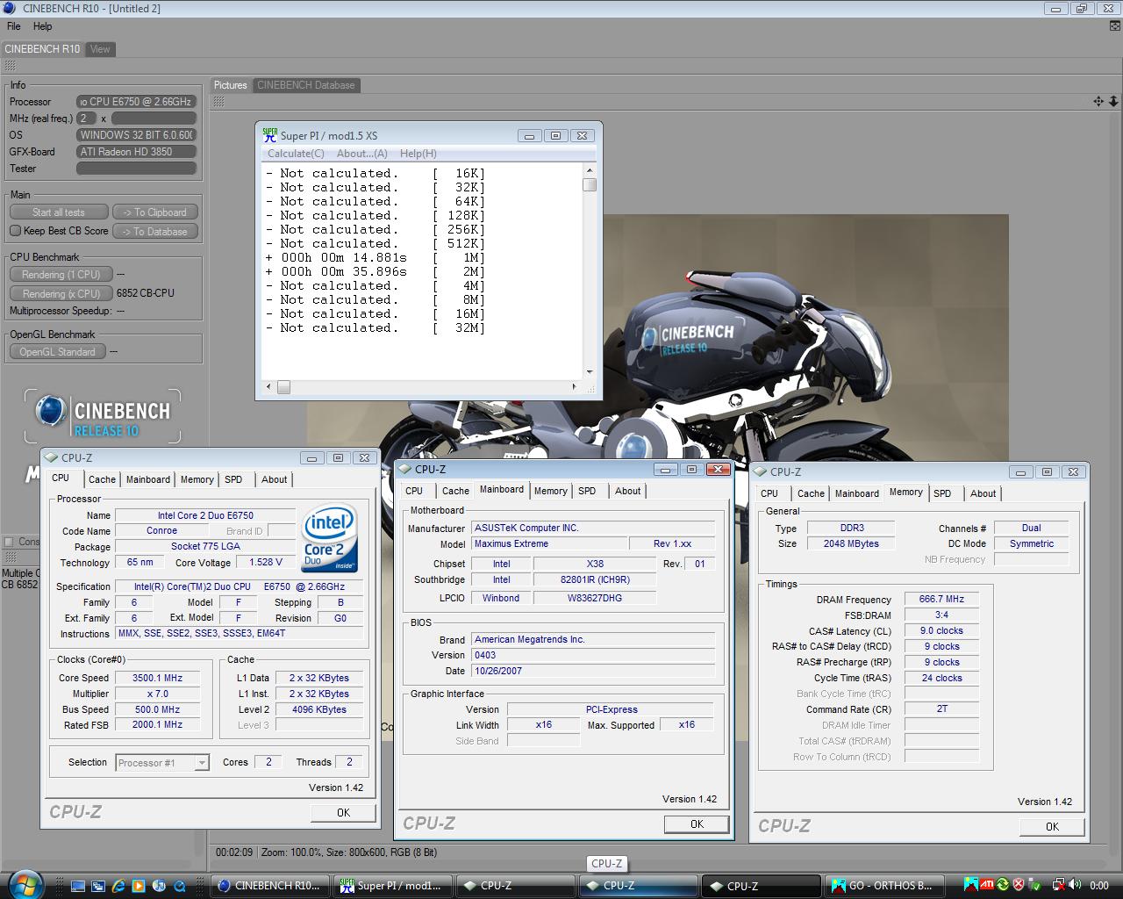This screenshot has width=1123, height=899.
Task: Open Mainboard tab in right CPU-Z window
Action: coord(856,493)
